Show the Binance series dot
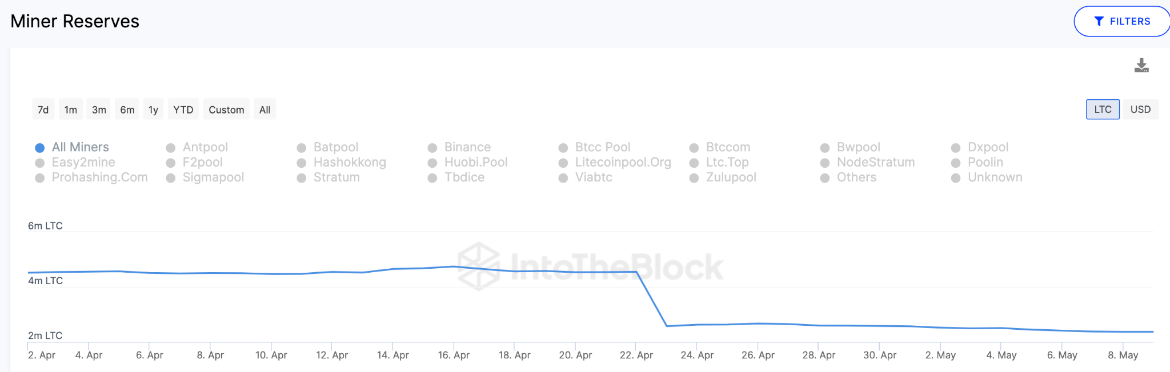This screenshot has height=372, width=1170. 432,148
